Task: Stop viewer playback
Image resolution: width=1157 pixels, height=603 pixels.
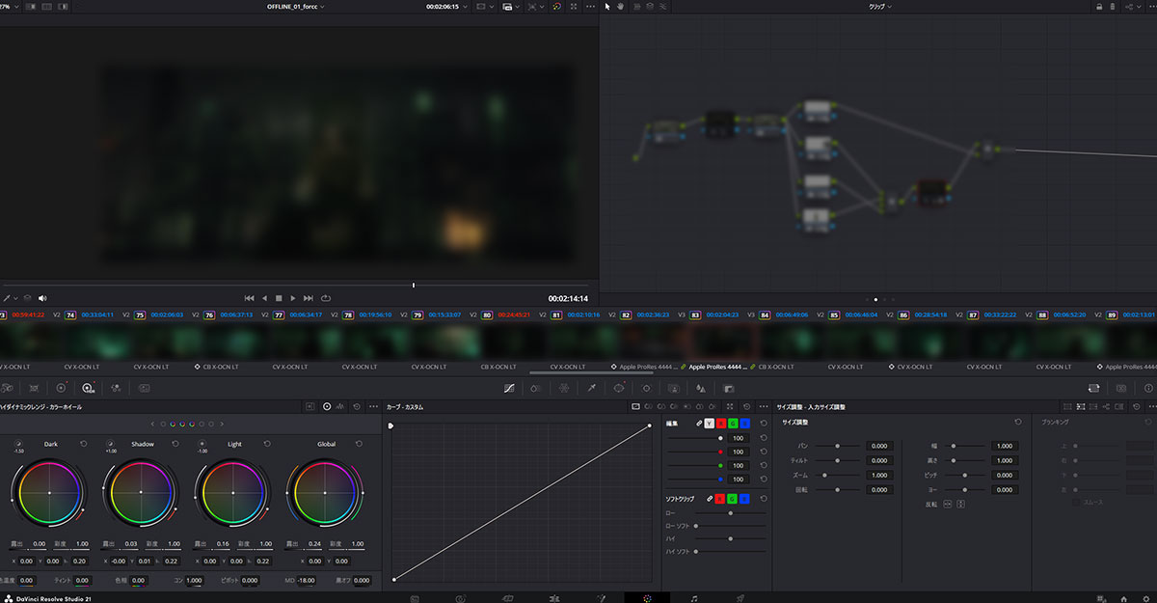Action: [x=279, y=298]
